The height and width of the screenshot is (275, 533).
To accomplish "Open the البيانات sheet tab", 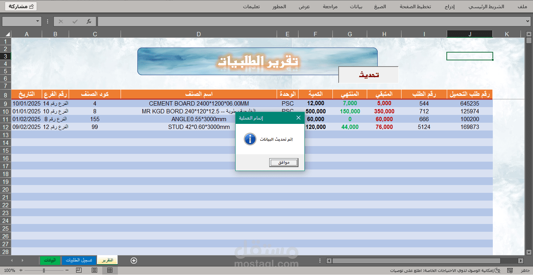I will point(50,260).
